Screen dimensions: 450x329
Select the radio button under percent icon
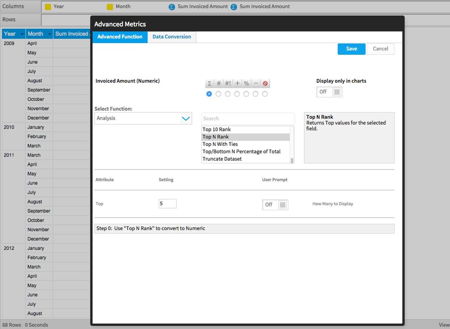246,94
